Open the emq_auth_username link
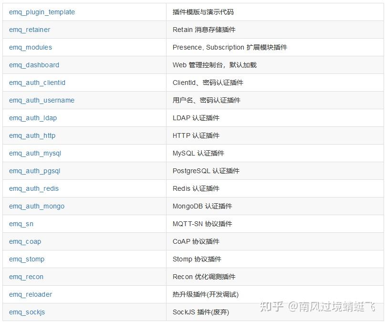 click(x=42, y=100)
